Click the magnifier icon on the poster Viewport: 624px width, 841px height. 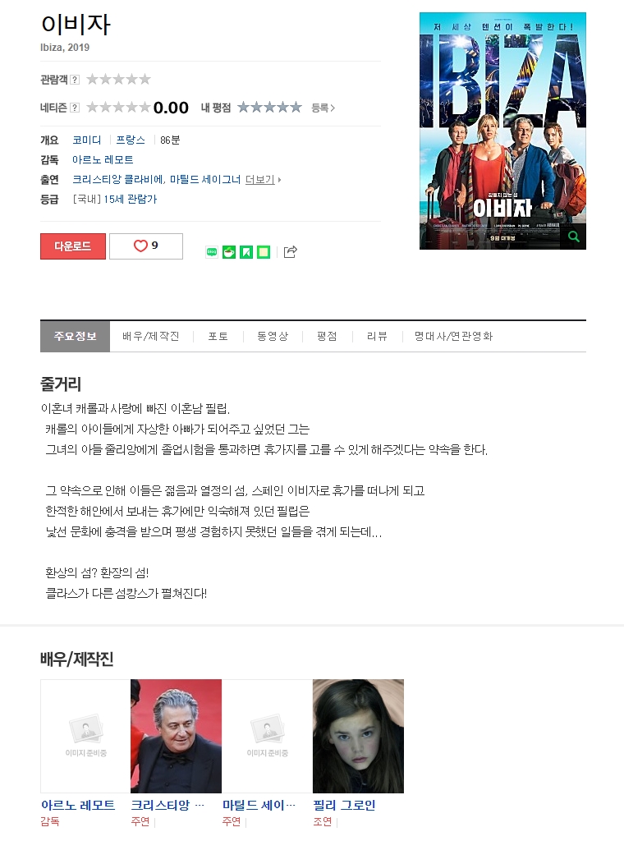click(x=573, y=237)
